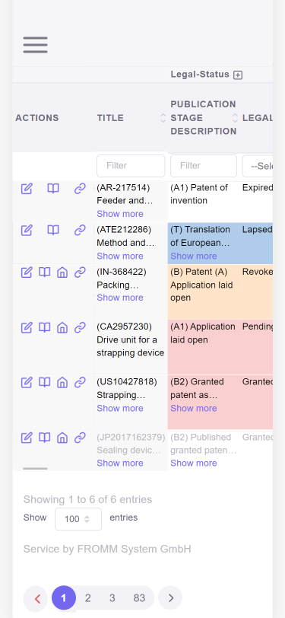The width and height of the screenshot is (285, 618).
Task: Click edit icon for AR-217514 row
Action: point(27,189)
